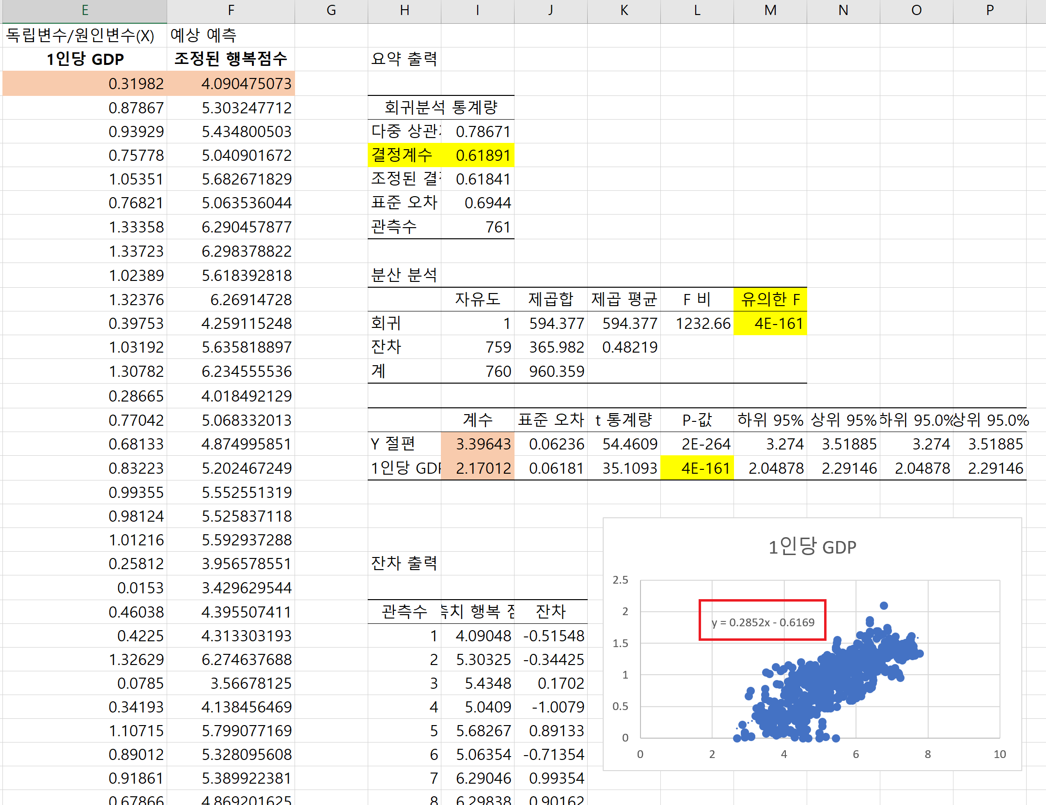Image resolution: width=1046 pixels, height=805 pixels.
Task: Click the 요약 출력 cell
Action: click(x=404, y=59)
